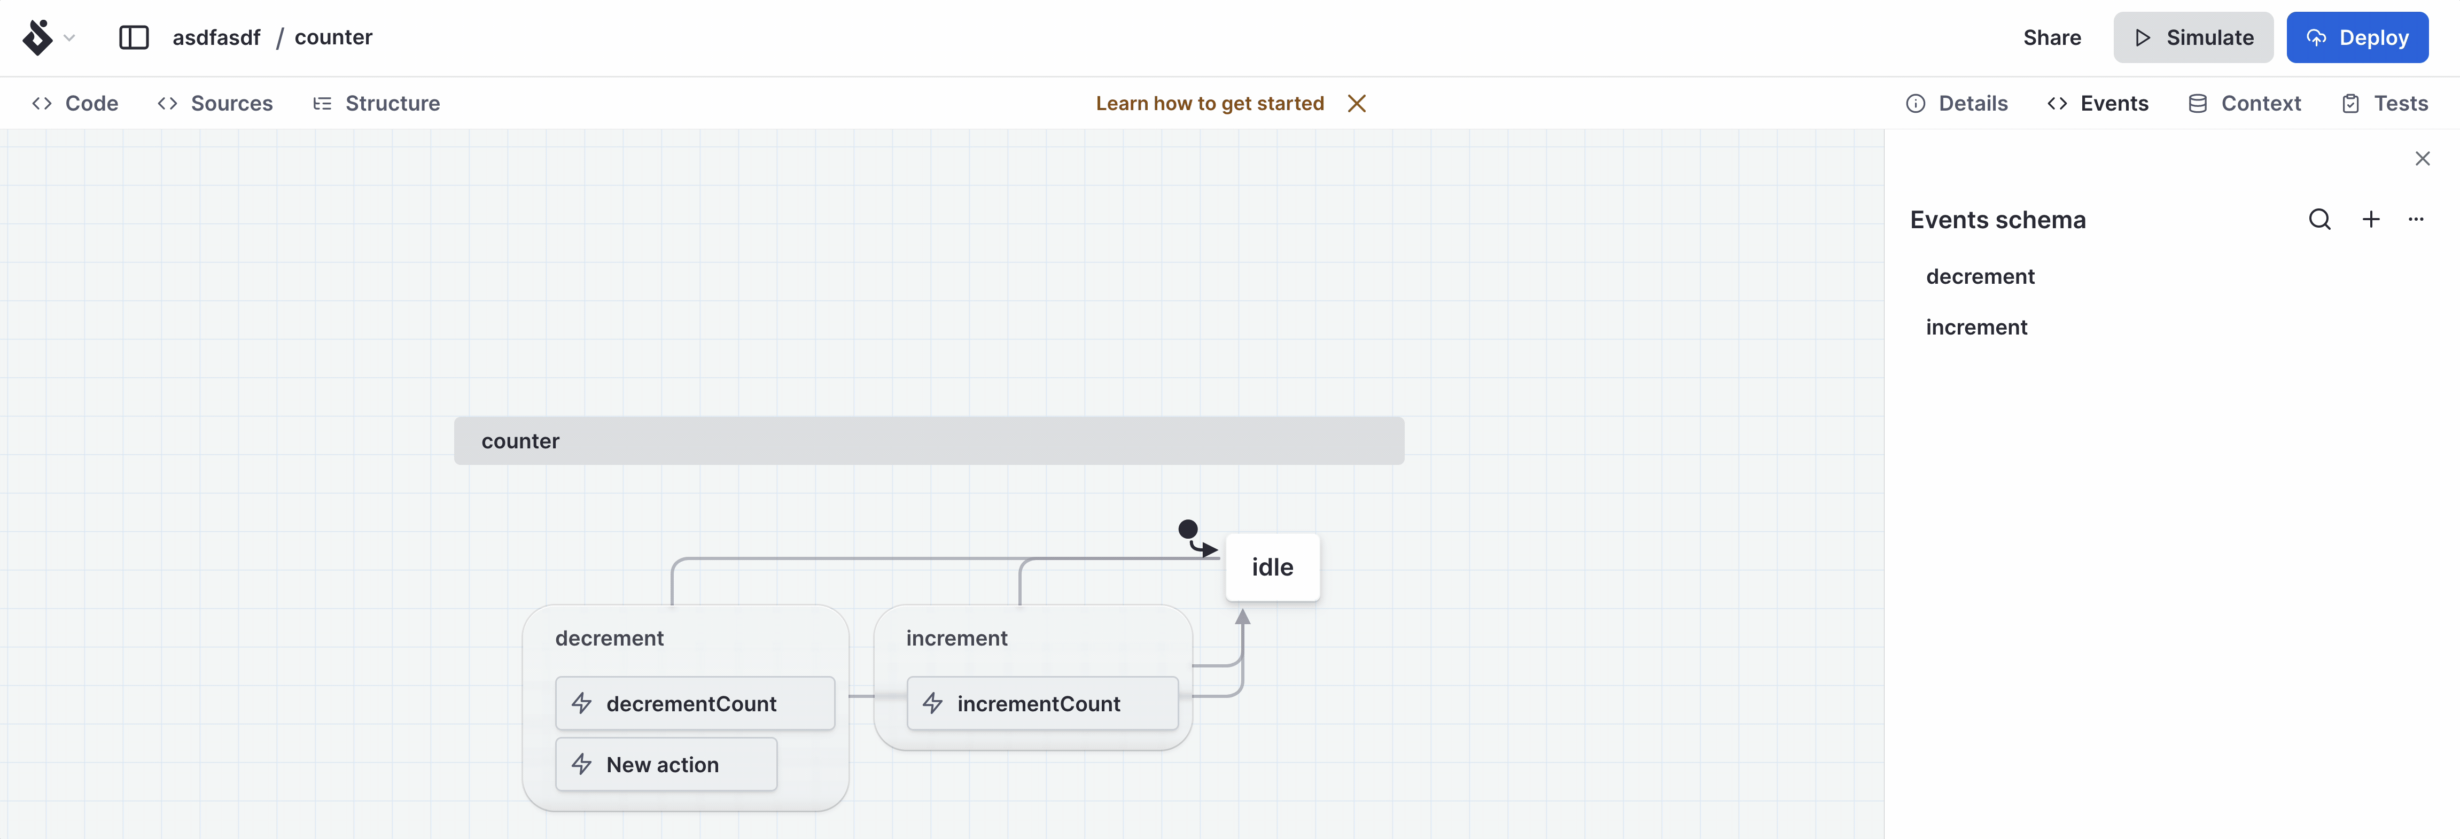Run the Simulate mode
Image resolution: width=2460 pixels, height=839 pixels.
2193,37
